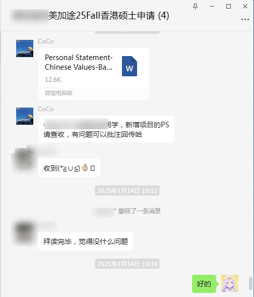Image resolution: width=254 pixels, height=297 pixels.
Task: Minimize the chat window
Action: coord(212,7)
